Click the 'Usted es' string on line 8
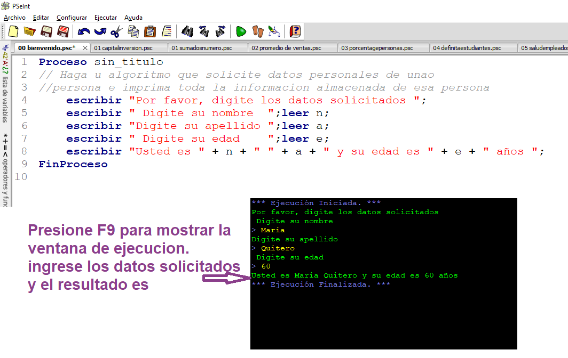Viewport: 568px width, 358px height. [167, 151]
